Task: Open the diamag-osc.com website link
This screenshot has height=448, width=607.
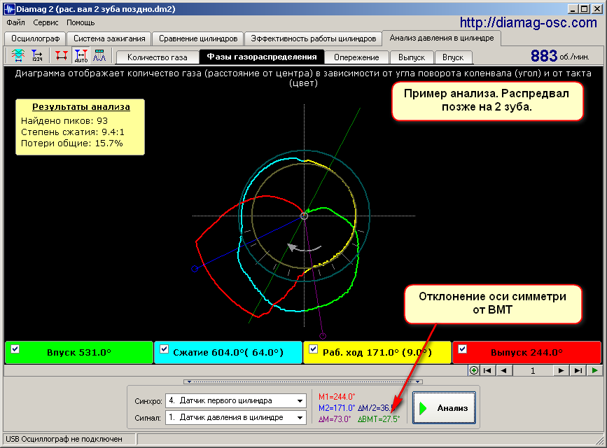Action: pyautogui.click(x=529, y=23)
